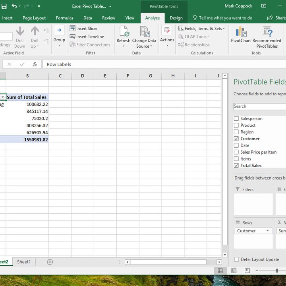Open the Customer field dropdown in Rows
The image size is (286, 286).
coord(268,230)
